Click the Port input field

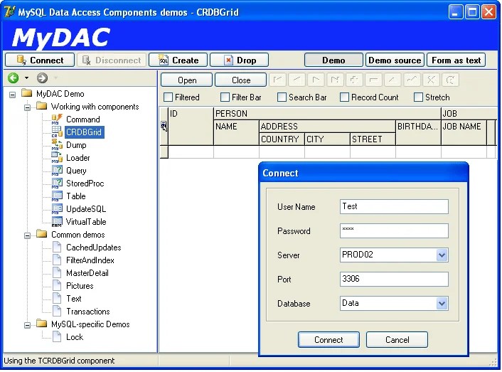point(394,279)
